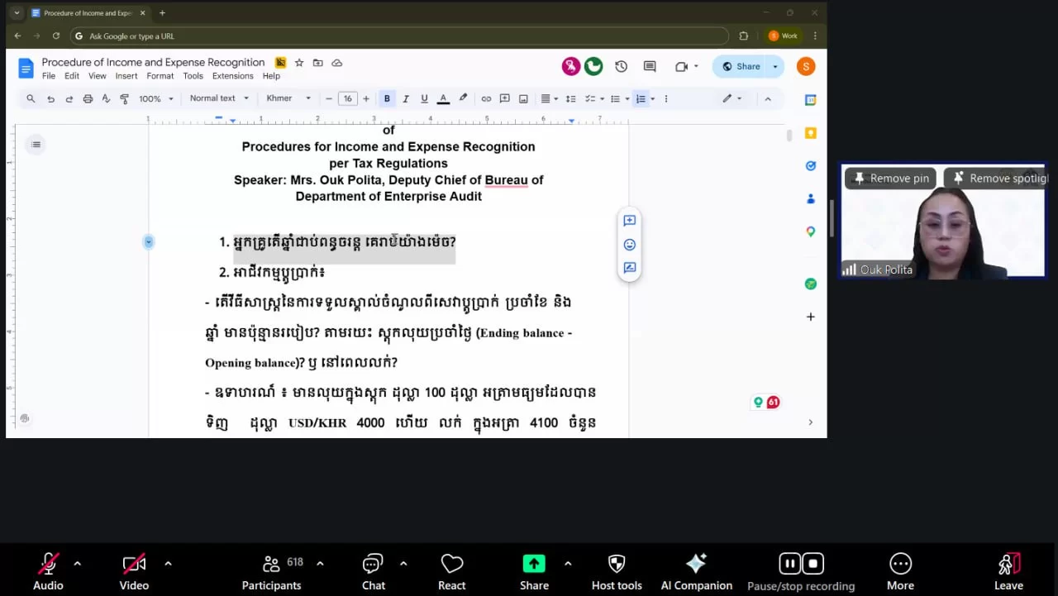
Task: Add a comment from the side margin
Action: 629,221
